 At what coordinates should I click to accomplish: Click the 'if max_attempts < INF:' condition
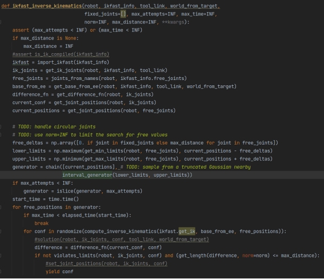pos(43,184)
